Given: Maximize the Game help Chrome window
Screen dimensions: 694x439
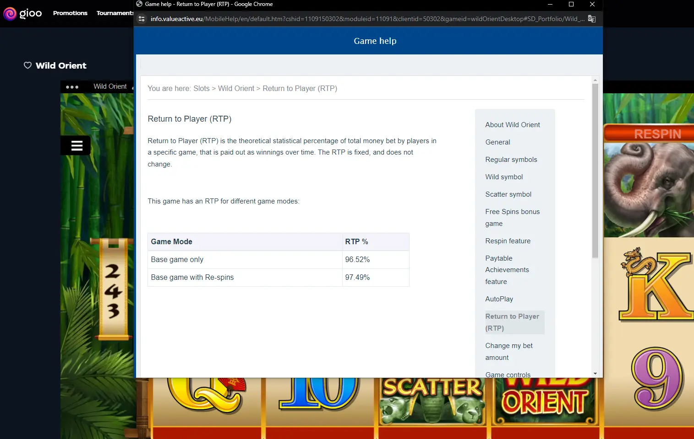Looking at the screenshot, I should tap(571, 4).
